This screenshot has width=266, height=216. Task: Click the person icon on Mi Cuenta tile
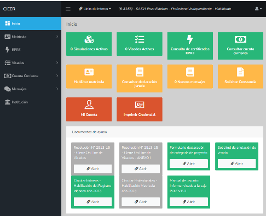pos(89,104)
